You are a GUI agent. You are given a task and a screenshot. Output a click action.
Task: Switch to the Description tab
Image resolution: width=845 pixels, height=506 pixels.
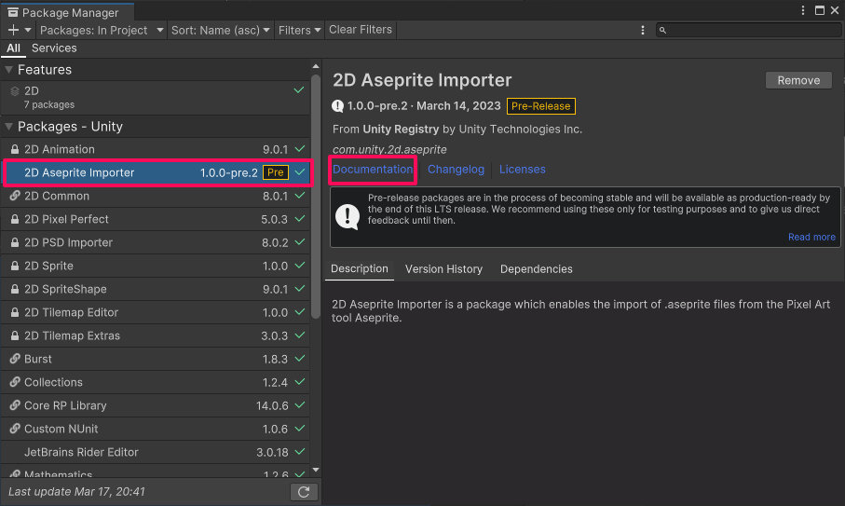coord(360,269)
